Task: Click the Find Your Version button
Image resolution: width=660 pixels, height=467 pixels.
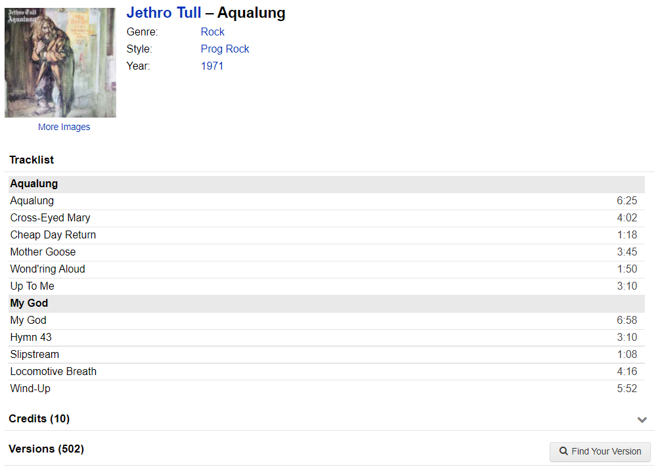Action: tap(600, 451)
